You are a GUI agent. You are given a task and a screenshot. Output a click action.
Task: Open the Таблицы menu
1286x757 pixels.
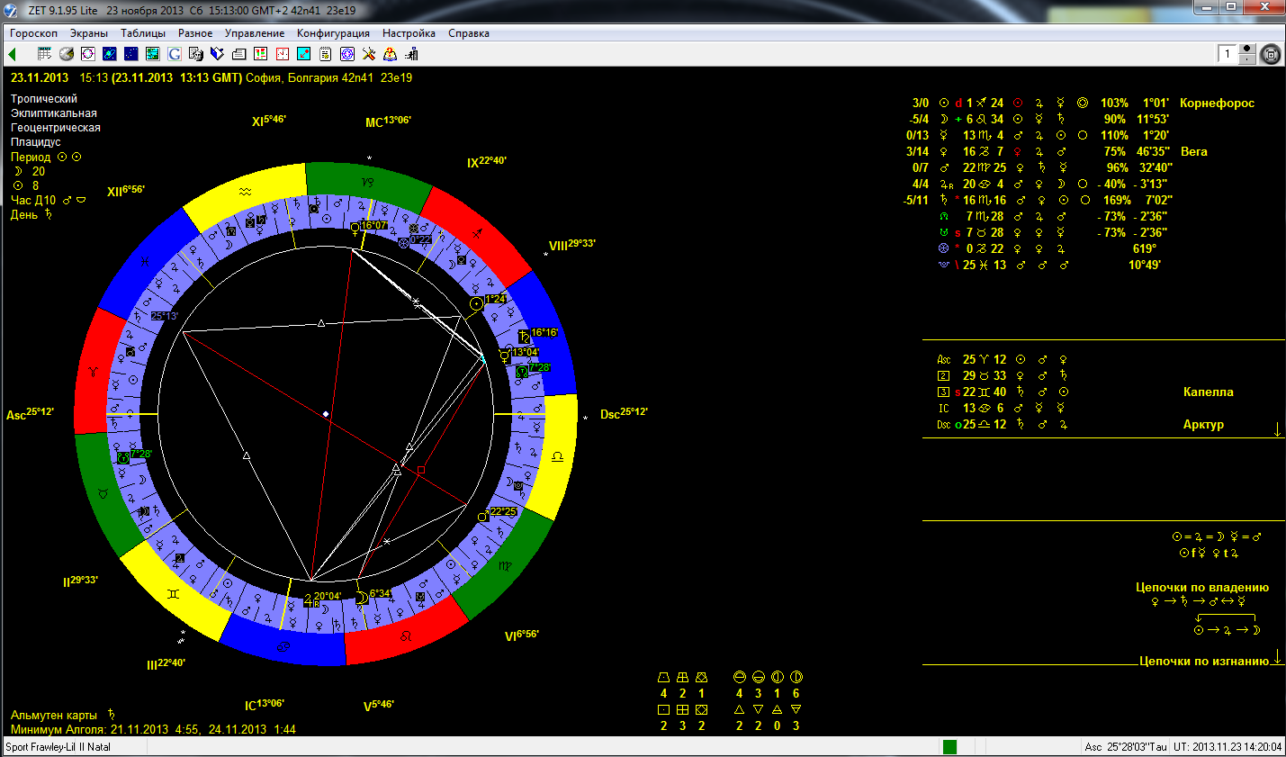click(143, 33)
